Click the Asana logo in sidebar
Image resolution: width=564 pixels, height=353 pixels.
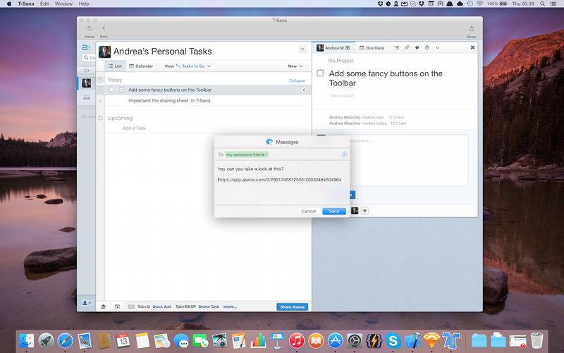point(85,47)
